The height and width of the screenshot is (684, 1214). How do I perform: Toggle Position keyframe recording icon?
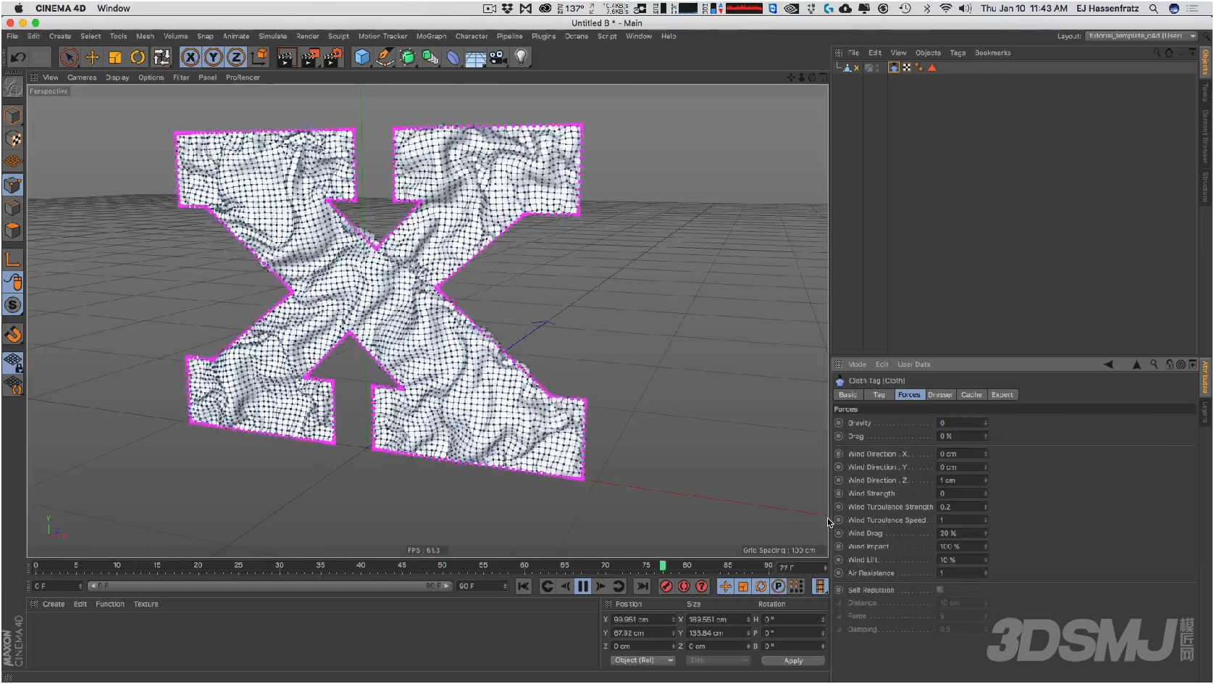(x=725, y=586)
